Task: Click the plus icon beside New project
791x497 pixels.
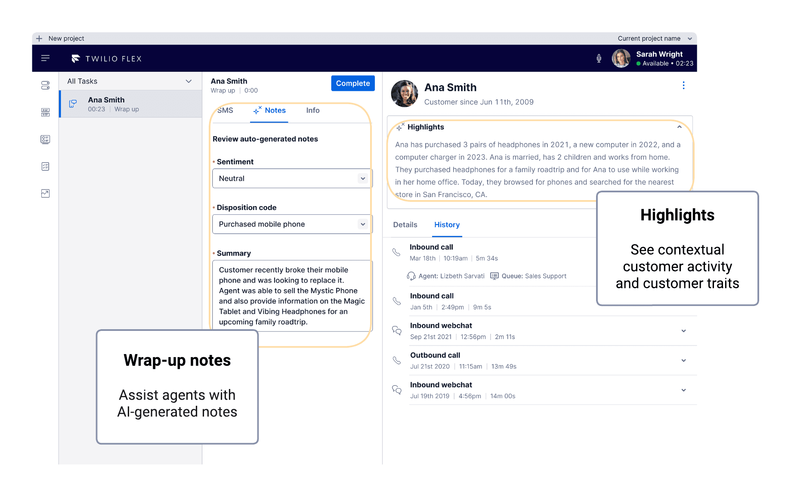Action: point(39,38)
